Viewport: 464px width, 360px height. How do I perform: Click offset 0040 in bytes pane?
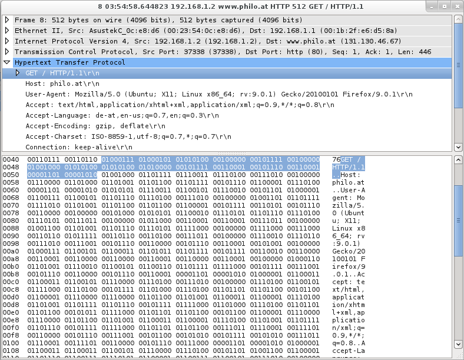click(x=11, y=159)
